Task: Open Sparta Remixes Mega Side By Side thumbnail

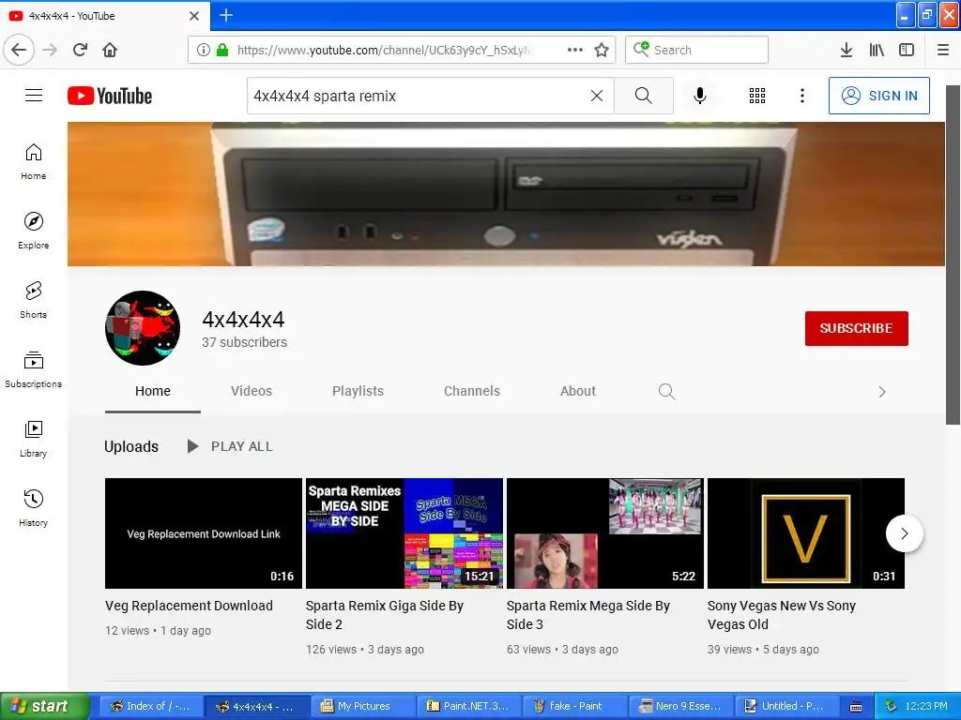Action: point(404,533)
